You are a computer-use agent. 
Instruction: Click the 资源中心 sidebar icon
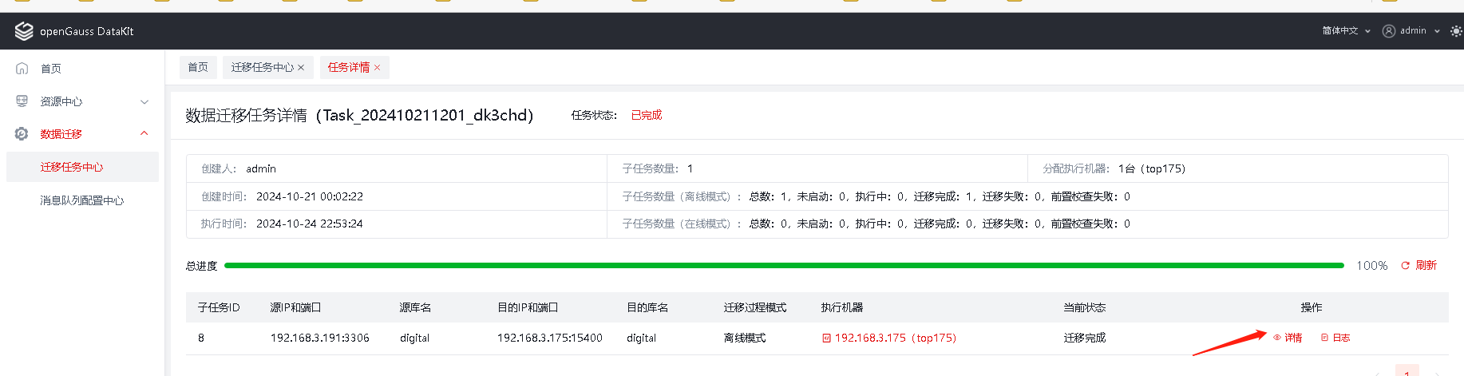click(22, 101)
